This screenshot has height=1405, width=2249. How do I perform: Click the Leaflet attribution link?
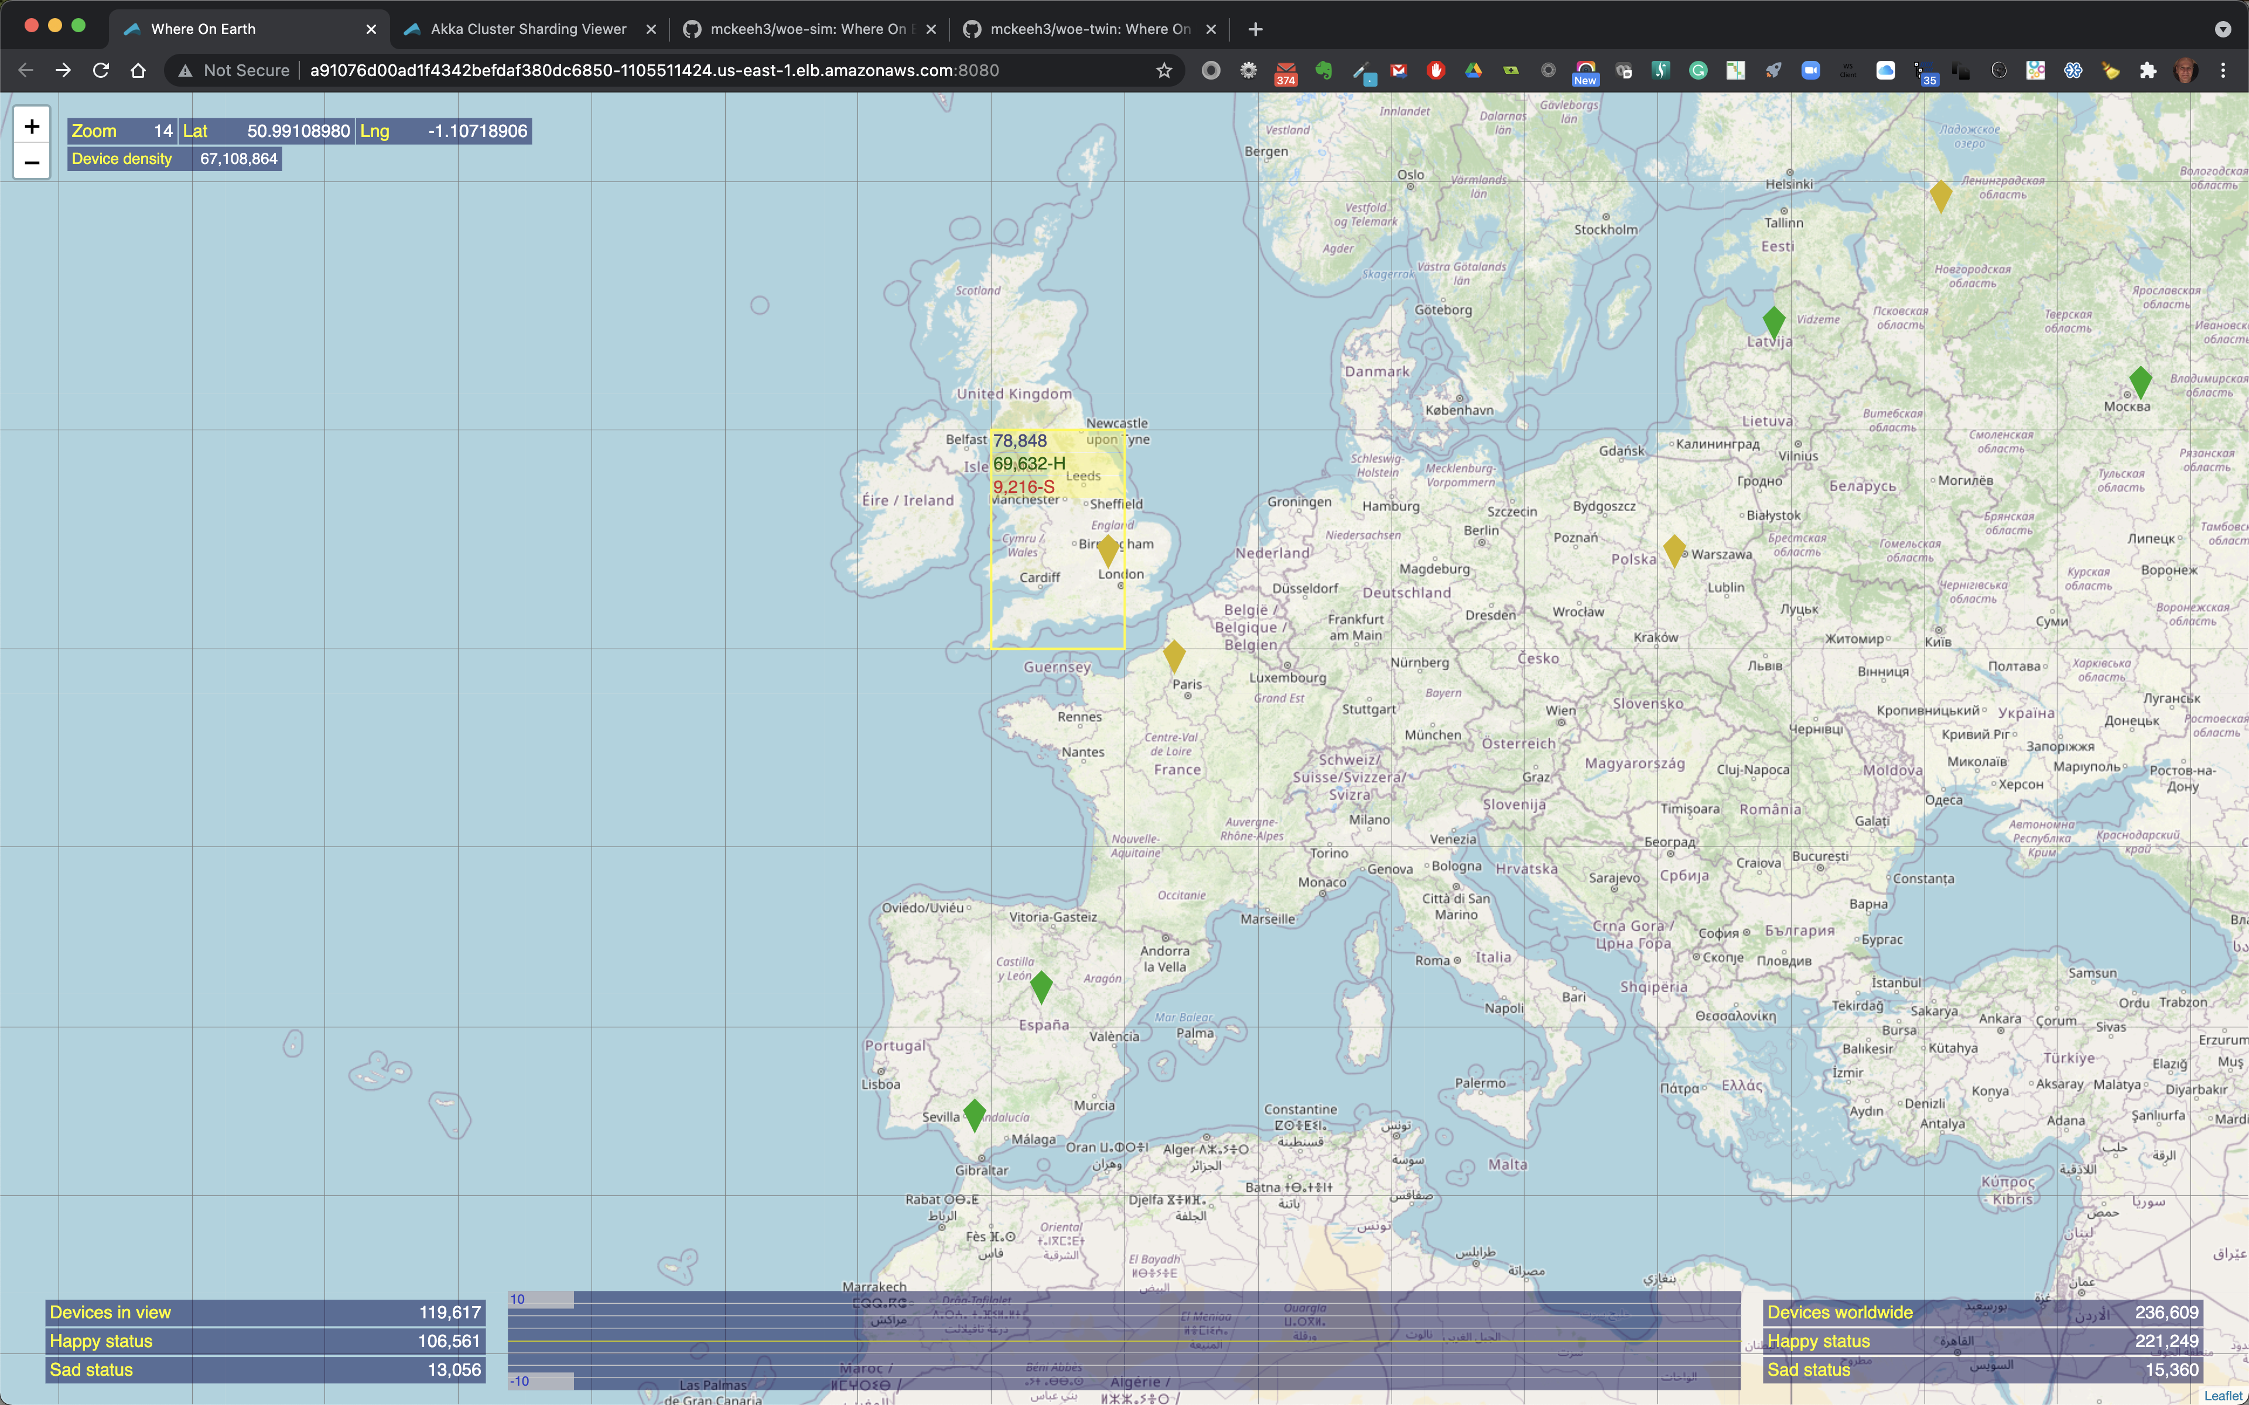[x=2223, y=1396]
